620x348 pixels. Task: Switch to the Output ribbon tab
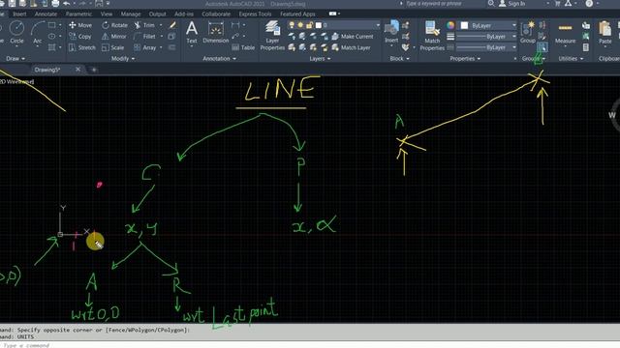[x=157, y=14]
